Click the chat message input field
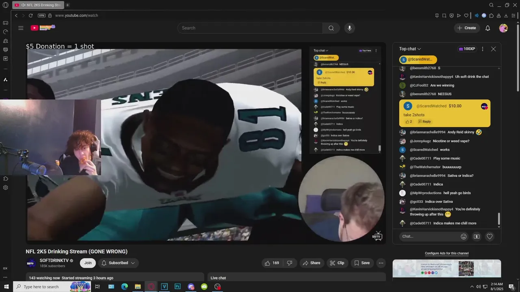This screenshot has width=520, height=292. (x=429, y=236)
